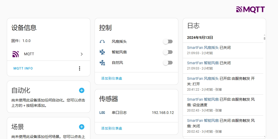The image size is (278, 139).
Task: Click the 20:41:22 - 2小时前 - 张博 timestamp
Action: [x=204, y=90]
